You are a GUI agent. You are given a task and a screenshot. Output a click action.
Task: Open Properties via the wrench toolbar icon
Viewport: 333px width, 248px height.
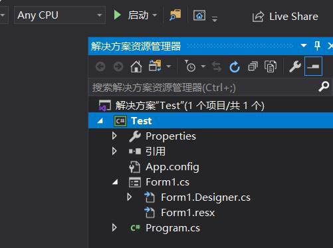(x=295, y=66)
